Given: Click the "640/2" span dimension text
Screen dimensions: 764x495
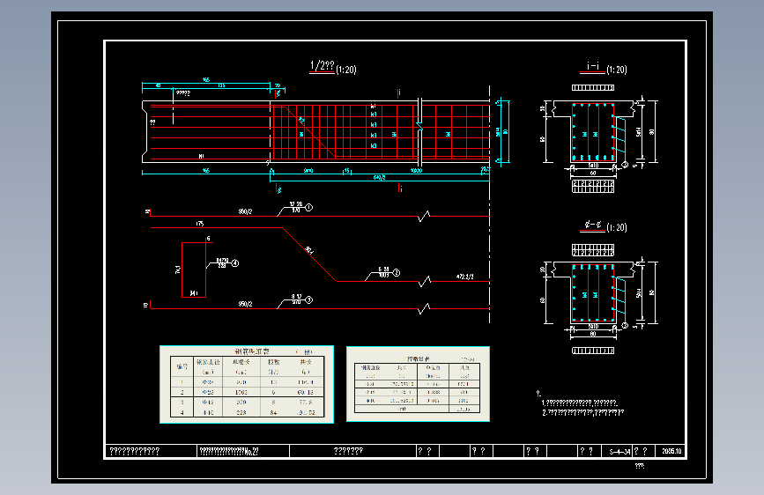Looking at the screenshot, I should coord(379,177).
